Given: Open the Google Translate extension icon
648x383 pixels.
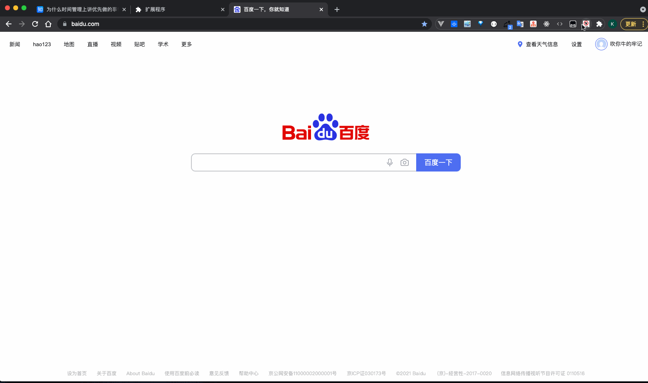Looking at the screenshot, I should click(x=520, y=24).
